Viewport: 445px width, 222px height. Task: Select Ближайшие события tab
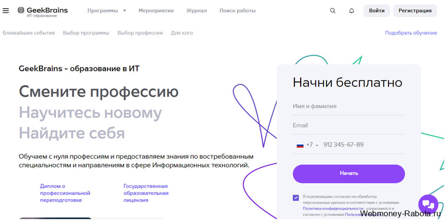(x=29, y=33)
